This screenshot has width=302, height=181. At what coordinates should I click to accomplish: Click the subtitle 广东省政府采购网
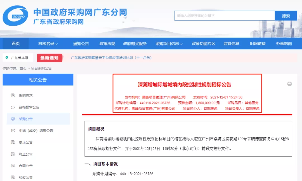(x=58, y=22)
